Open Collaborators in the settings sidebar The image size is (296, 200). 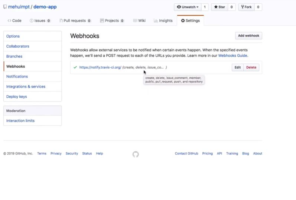point(18,46)
